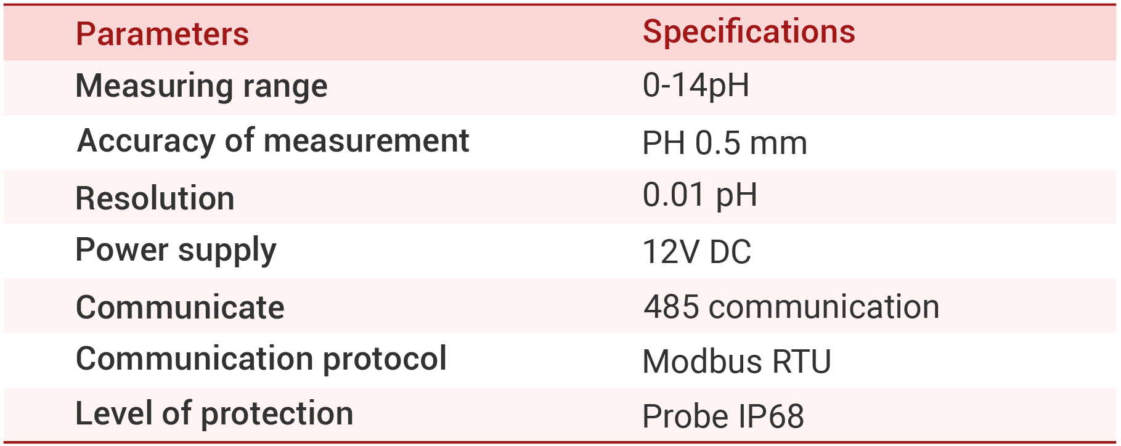Click the 485 communication value

(792, 307)
